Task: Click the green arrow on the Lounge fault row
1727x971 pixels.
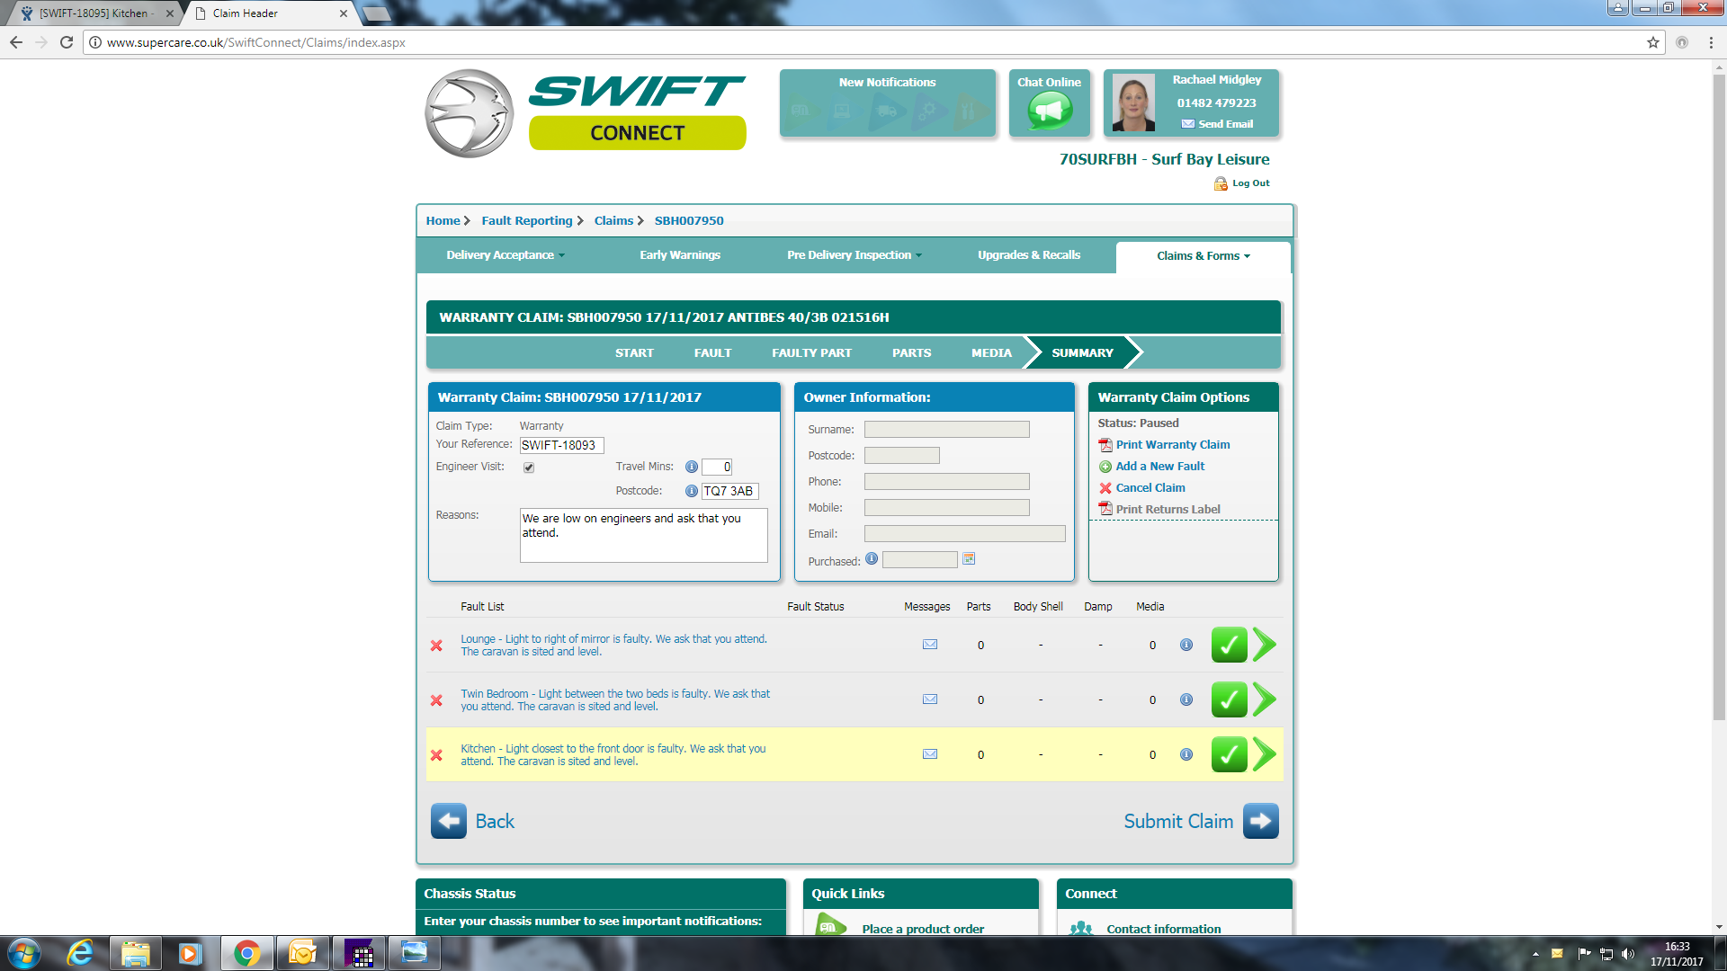Action: click(1264, 645)
